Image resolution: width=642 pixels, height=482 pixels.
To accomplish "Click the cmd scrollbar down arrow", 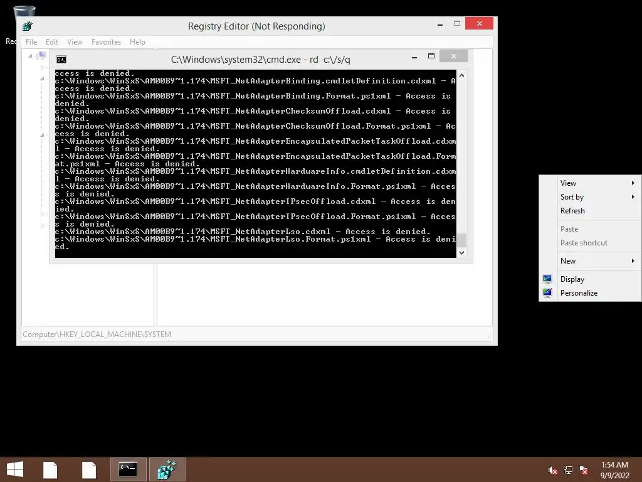I will tap(462, 253).
